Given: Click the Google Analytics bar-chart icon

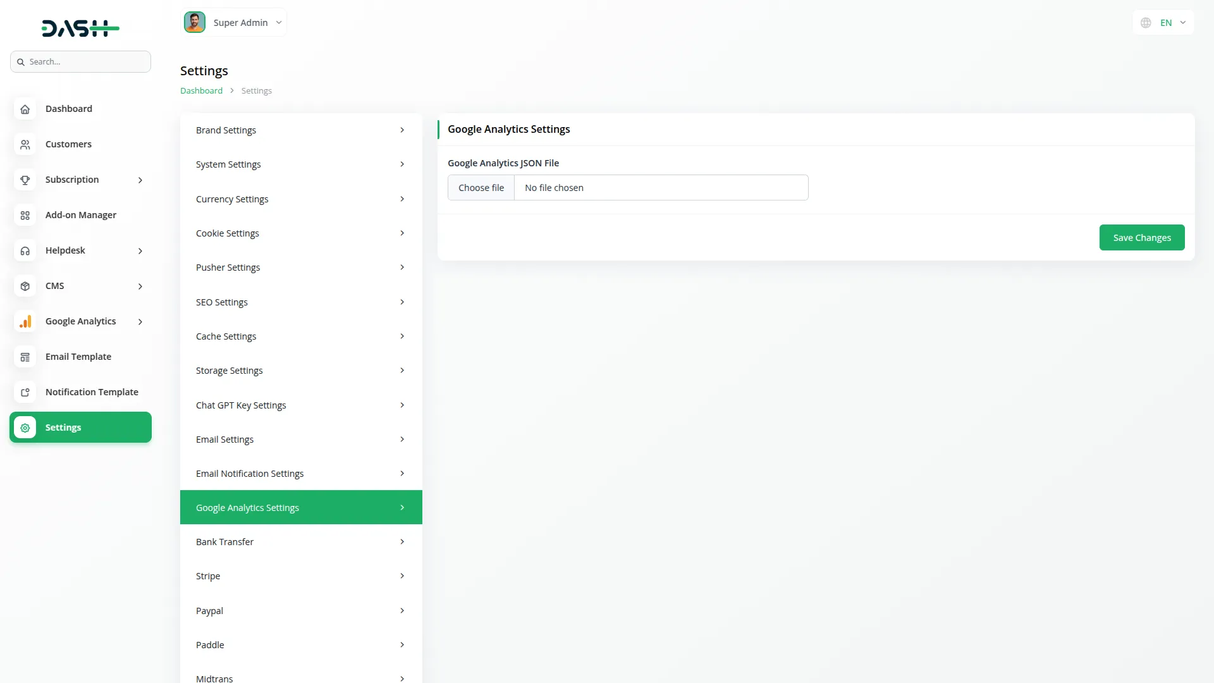Looking at the screenshot, I should (x=25, y=321).
